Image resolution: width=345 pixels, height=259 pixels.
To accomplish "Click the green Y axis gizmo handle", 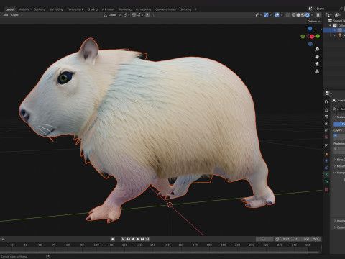I will tap(318, 36).
